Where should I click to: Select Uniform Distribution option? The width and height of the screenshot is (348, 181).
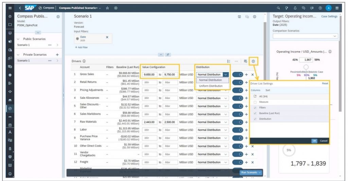click(x=211, y=86)
